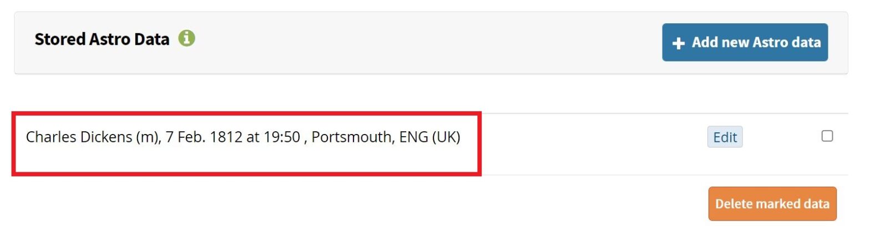Screen dimensions: 870x242
Task: Click the plus icon on the Add button
Action: click(x=678, y=43)
